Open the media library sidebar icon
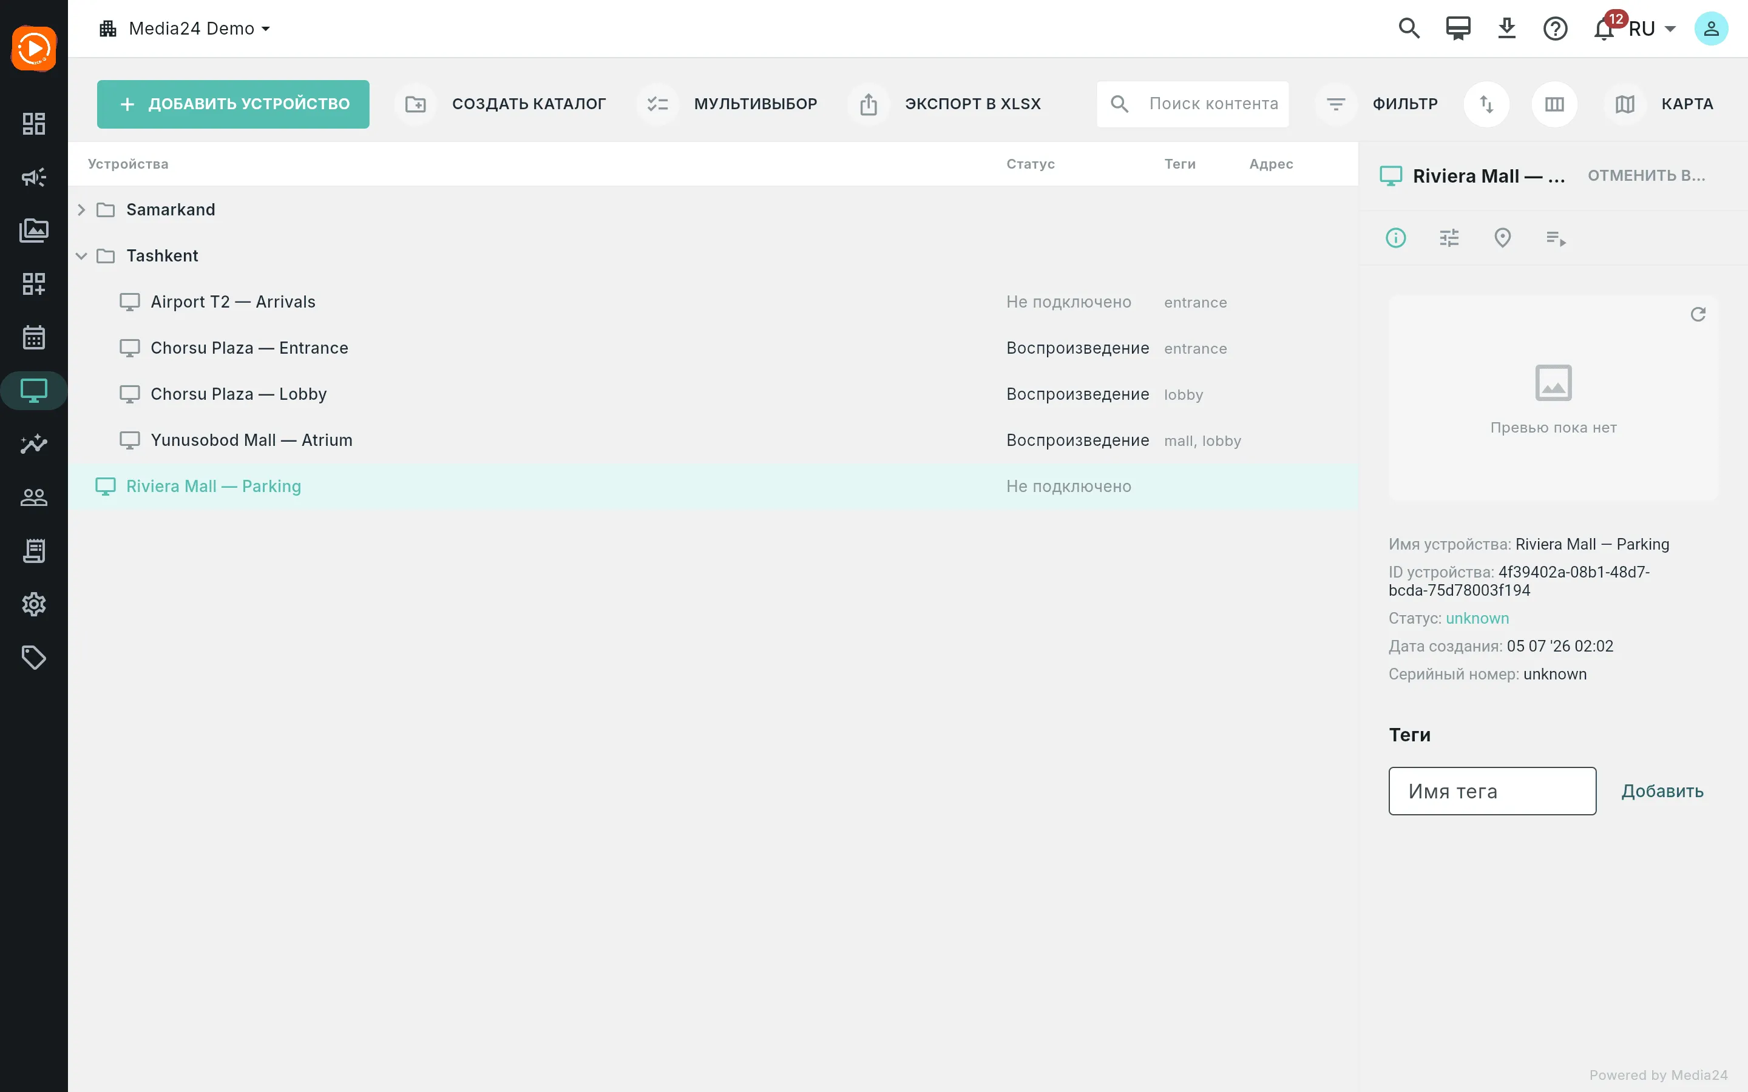 [34, 231]
